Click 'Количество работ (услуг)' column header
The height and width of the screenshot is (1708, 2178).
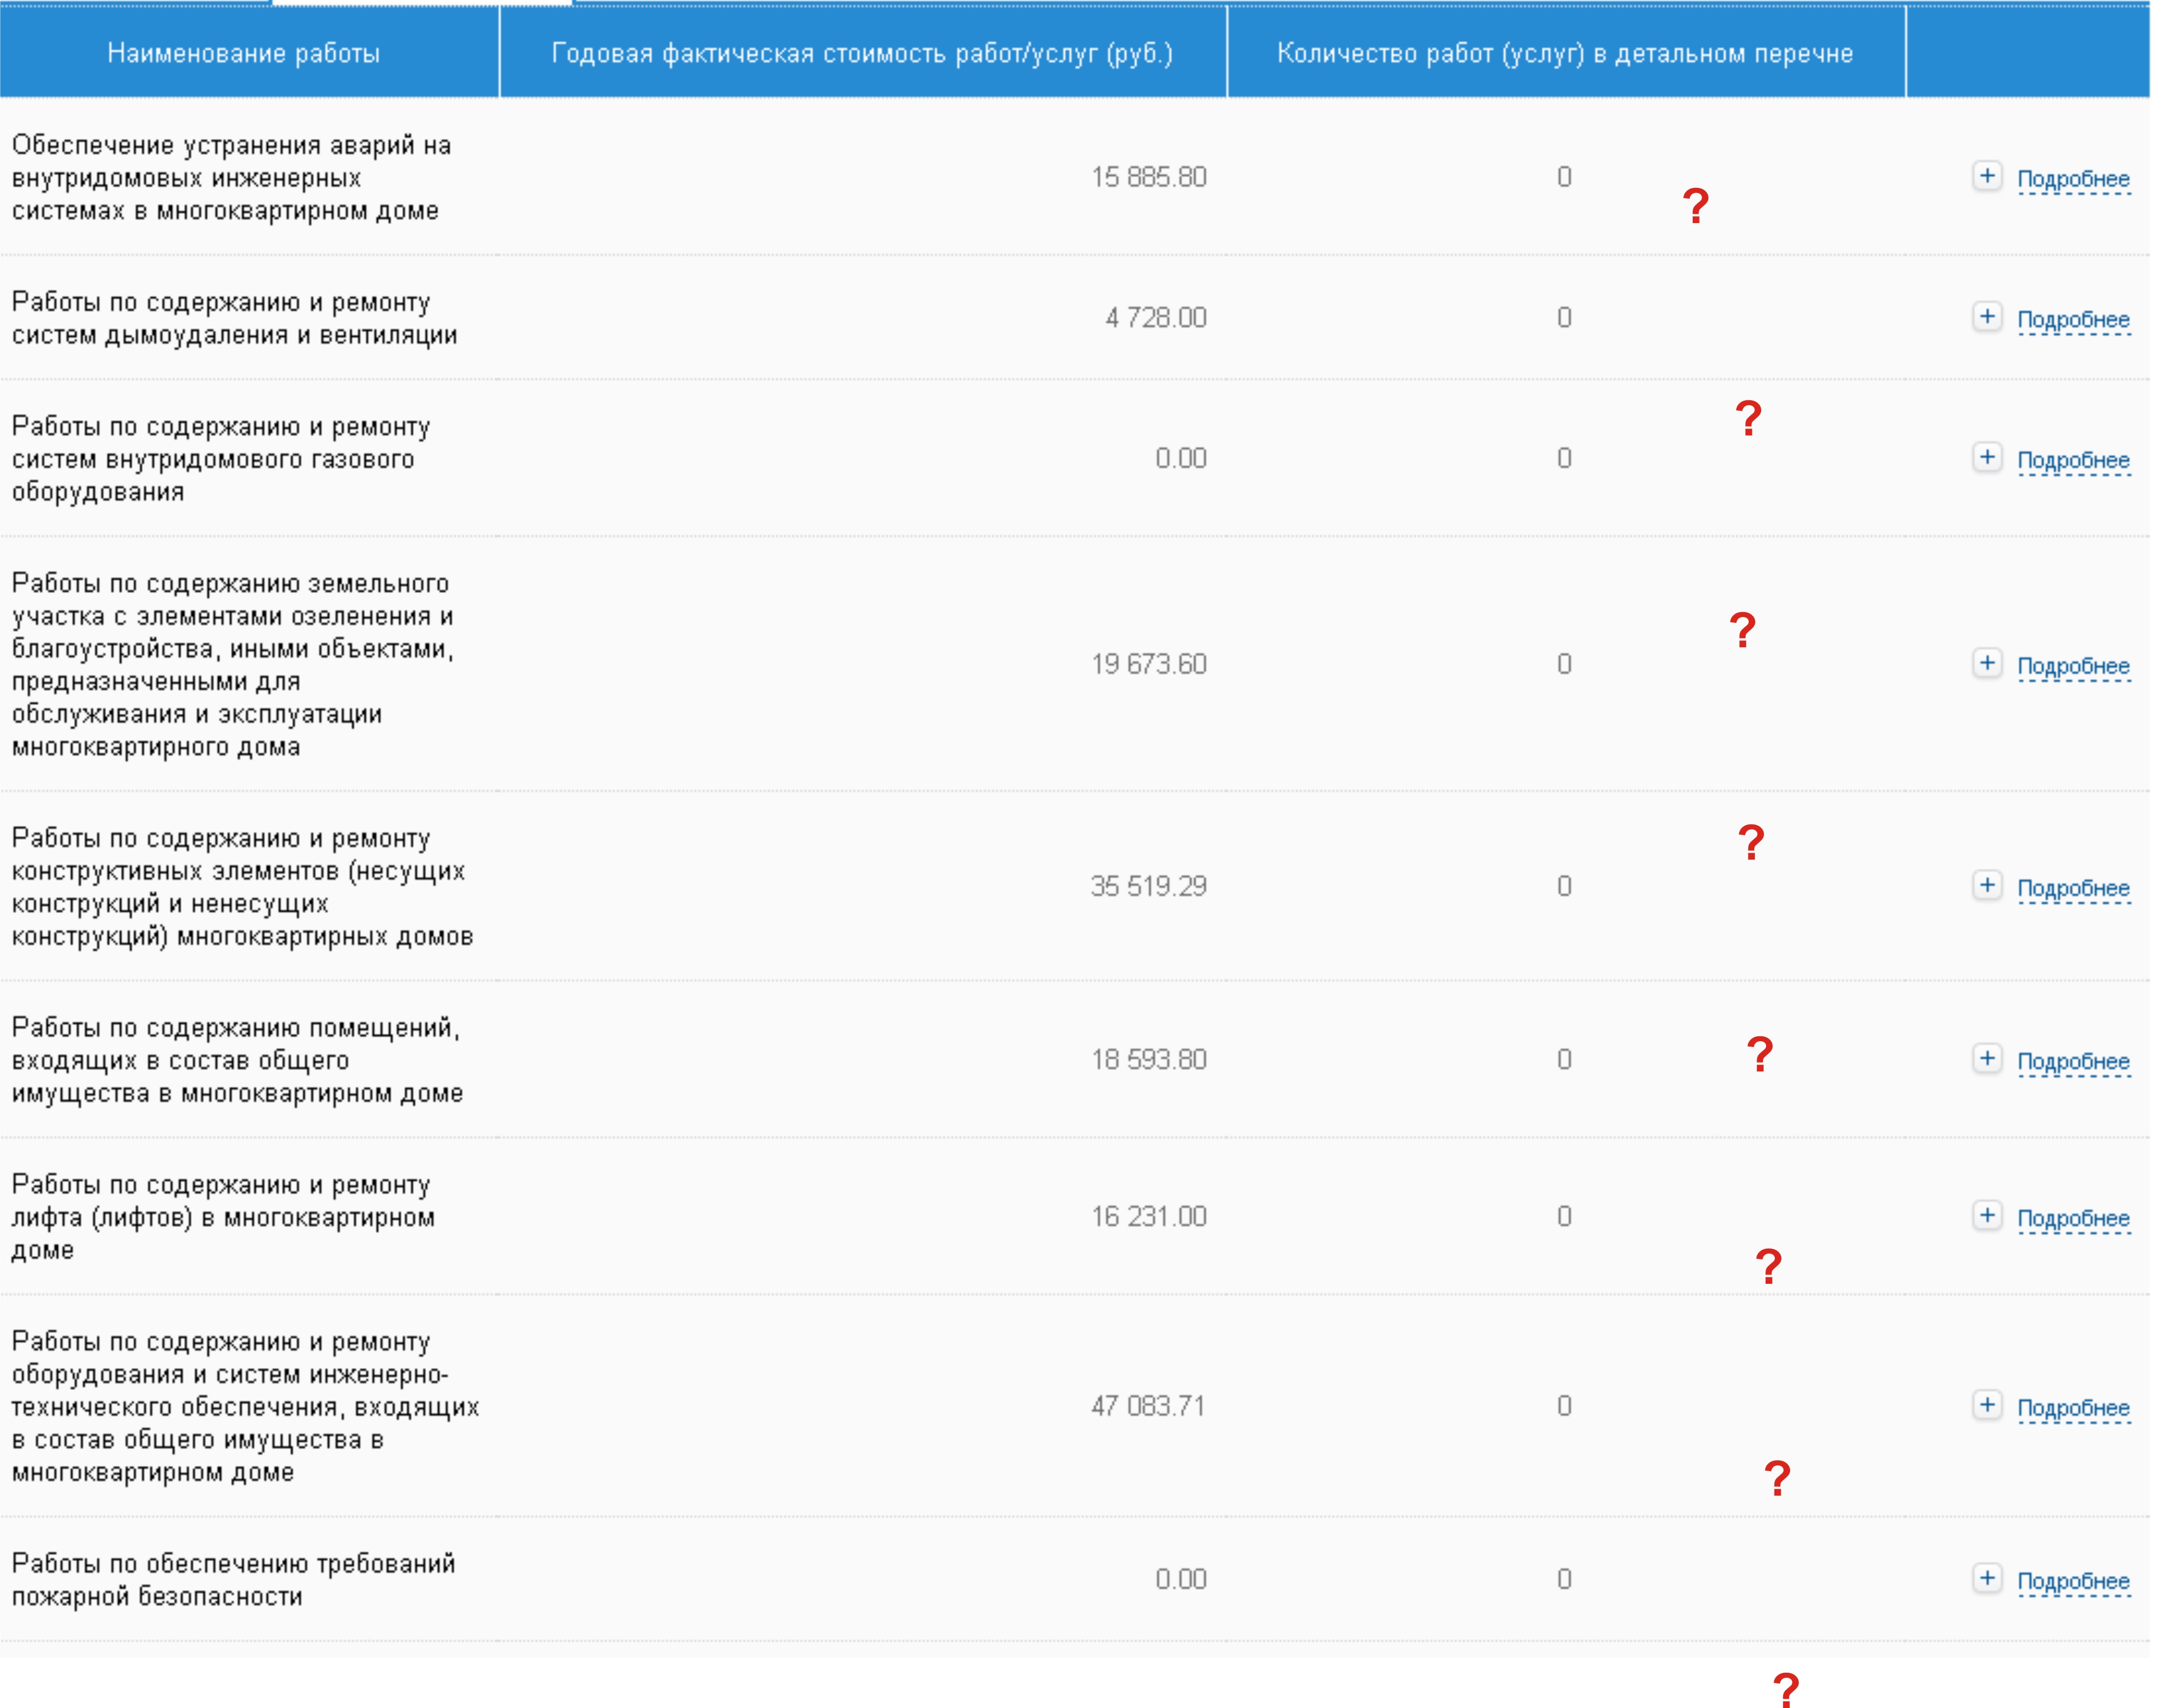[x=1565, y=53]
